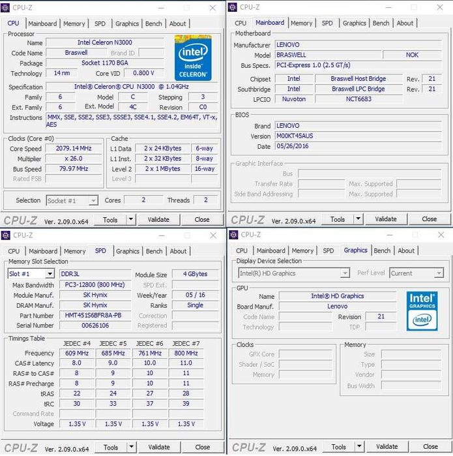Click the Bus Speed 79.97 MHz value
453x456 pixels.
(74, 169)
